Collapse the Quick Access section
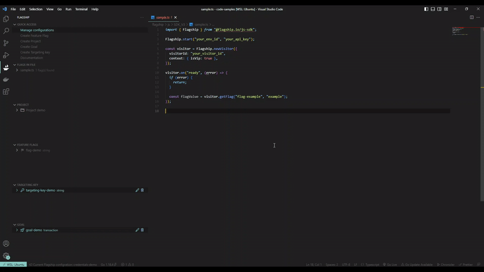This screenshot has width=484, height=272. coord(15,24)
